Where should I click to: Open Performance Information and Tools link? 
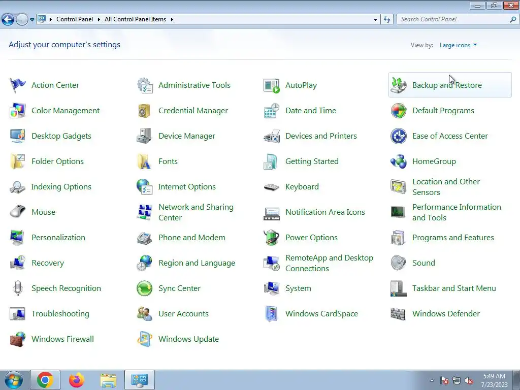[457, 212]
